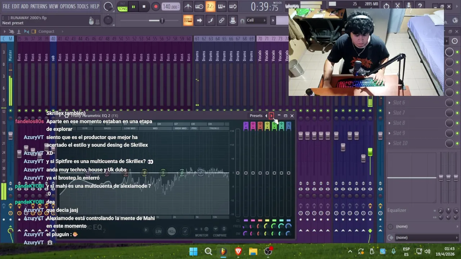
Task: Toggle loop recording icon
Action: point(233,6)
